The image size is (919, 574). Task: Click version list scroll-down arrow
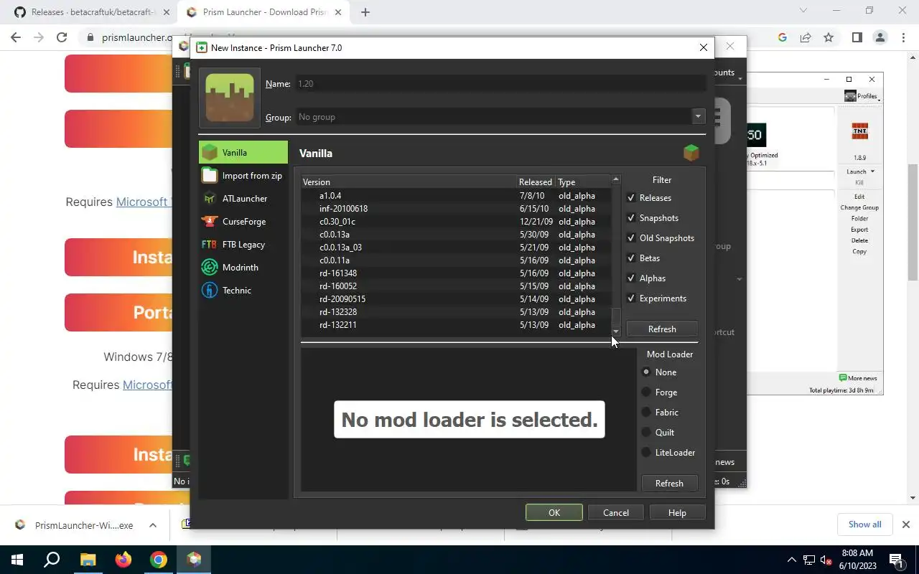(615, 331)
